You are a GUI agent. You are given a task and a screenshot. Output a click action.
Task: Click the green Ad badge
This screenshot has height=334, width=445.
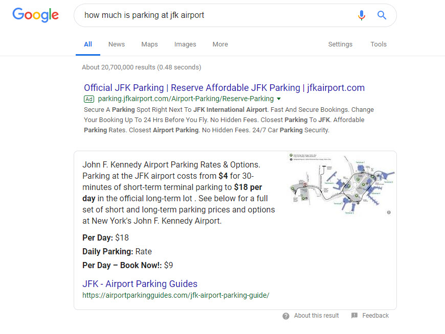89,99
